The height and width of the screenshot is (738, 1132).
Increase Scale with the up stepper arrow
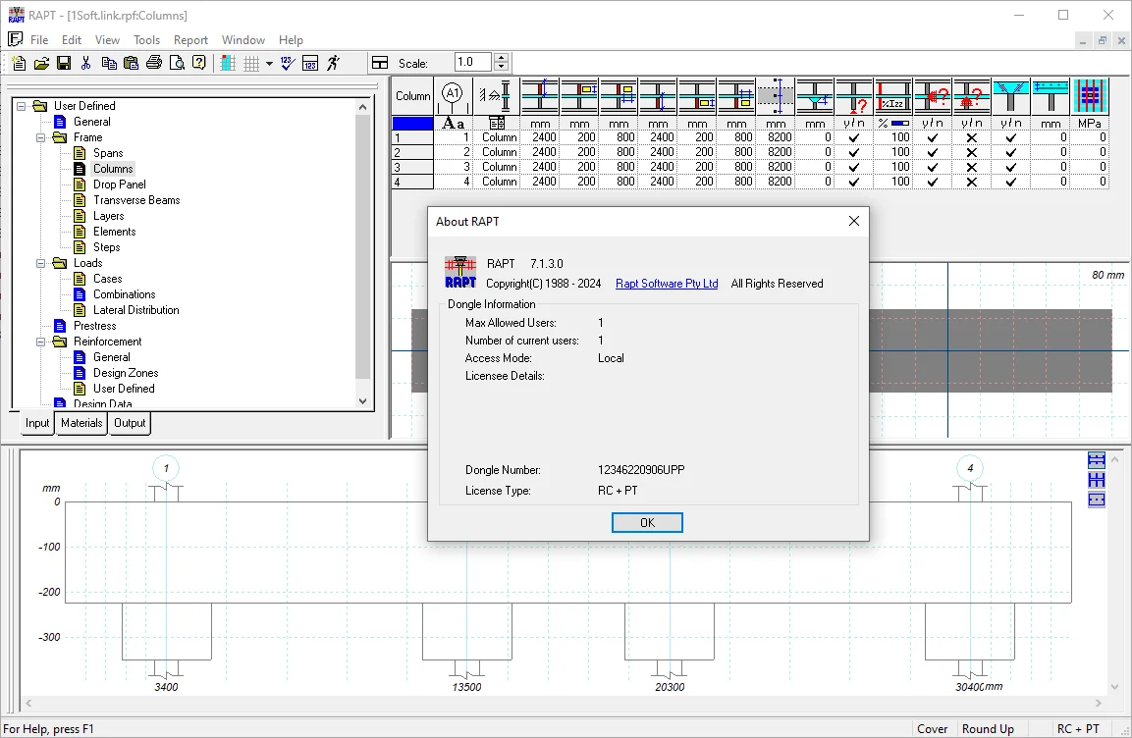click(x=501, y=59)
